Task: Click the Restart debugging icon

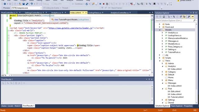Action: [107, 4]
